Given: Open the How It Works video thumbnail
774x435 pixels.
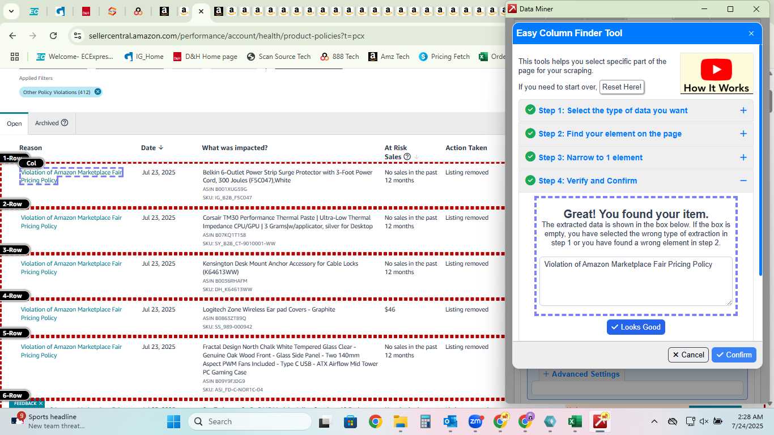Looking at the screenshot, I should 716,73.
